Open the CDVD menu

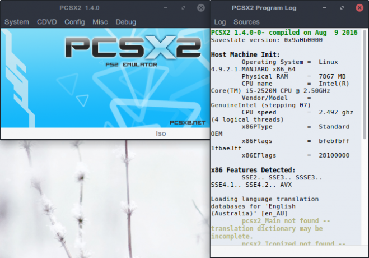click(x=47, y=22)
